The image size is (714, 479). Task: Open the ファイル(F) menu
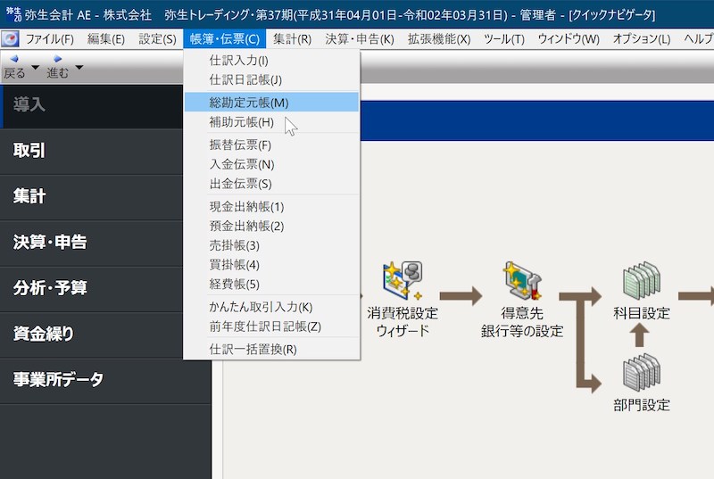pos(50,39)
